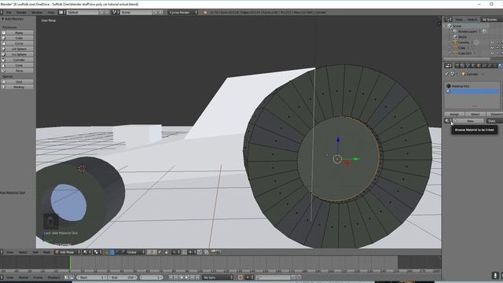
Task: Open the timeline Playback menu
Action: coord(54,277)
